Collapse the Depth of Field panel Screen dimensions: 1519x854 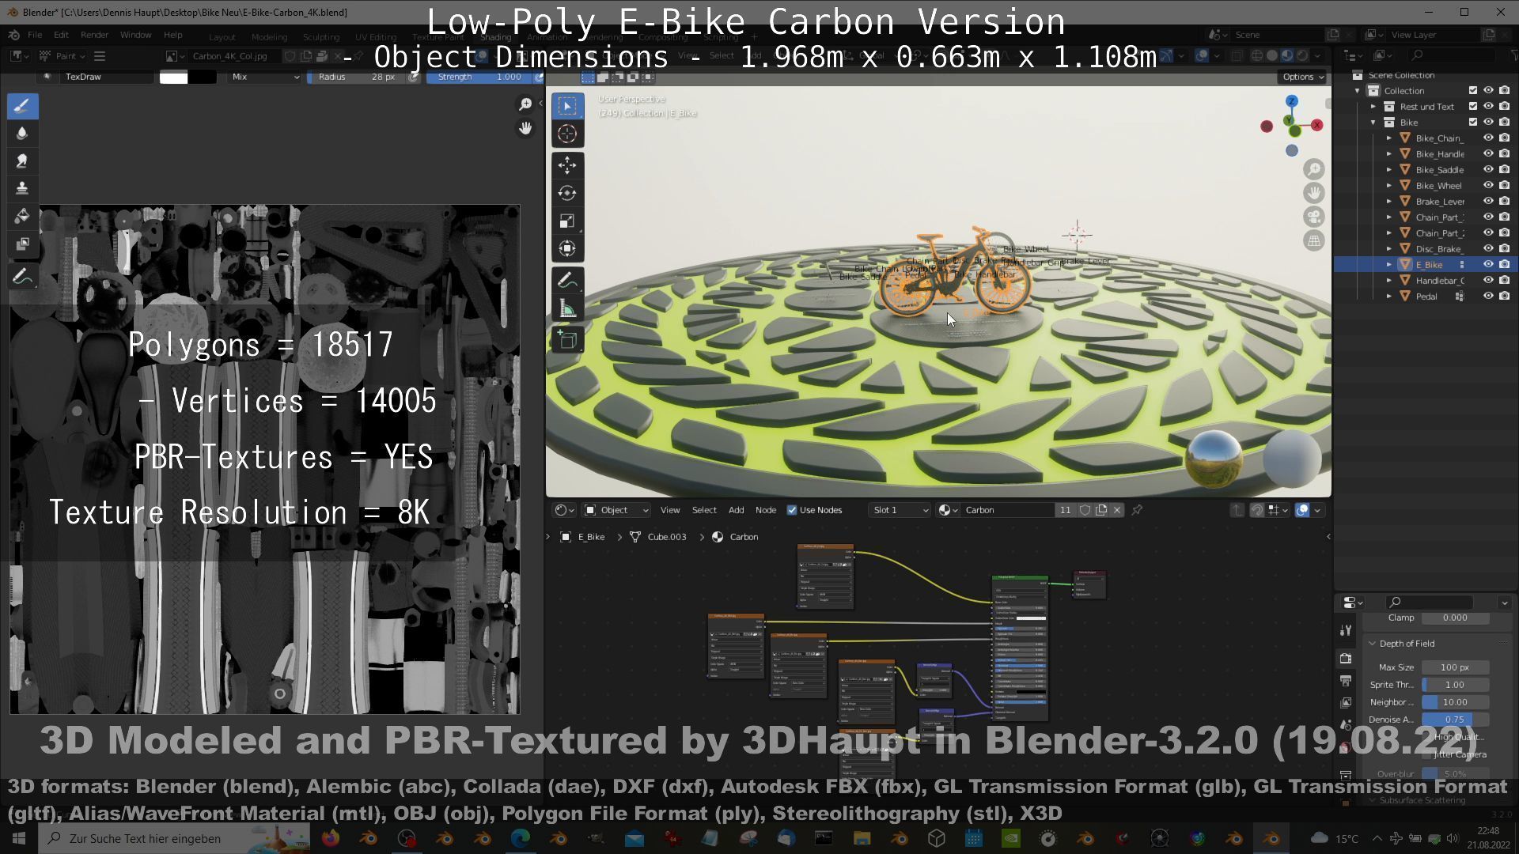point(1373,644)
